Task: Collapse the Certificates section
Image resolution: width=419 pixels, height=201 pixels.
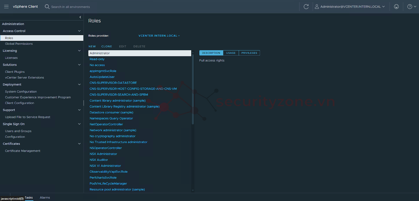Action: (x=79, y=144)
